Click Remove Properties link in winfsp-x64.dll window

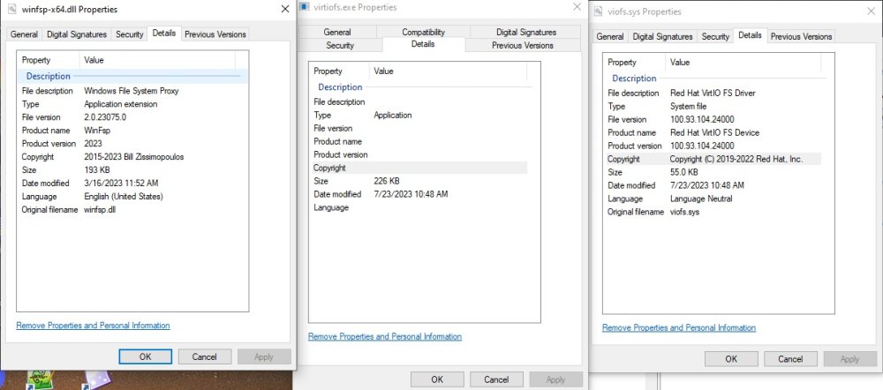[x=93, y=326]
